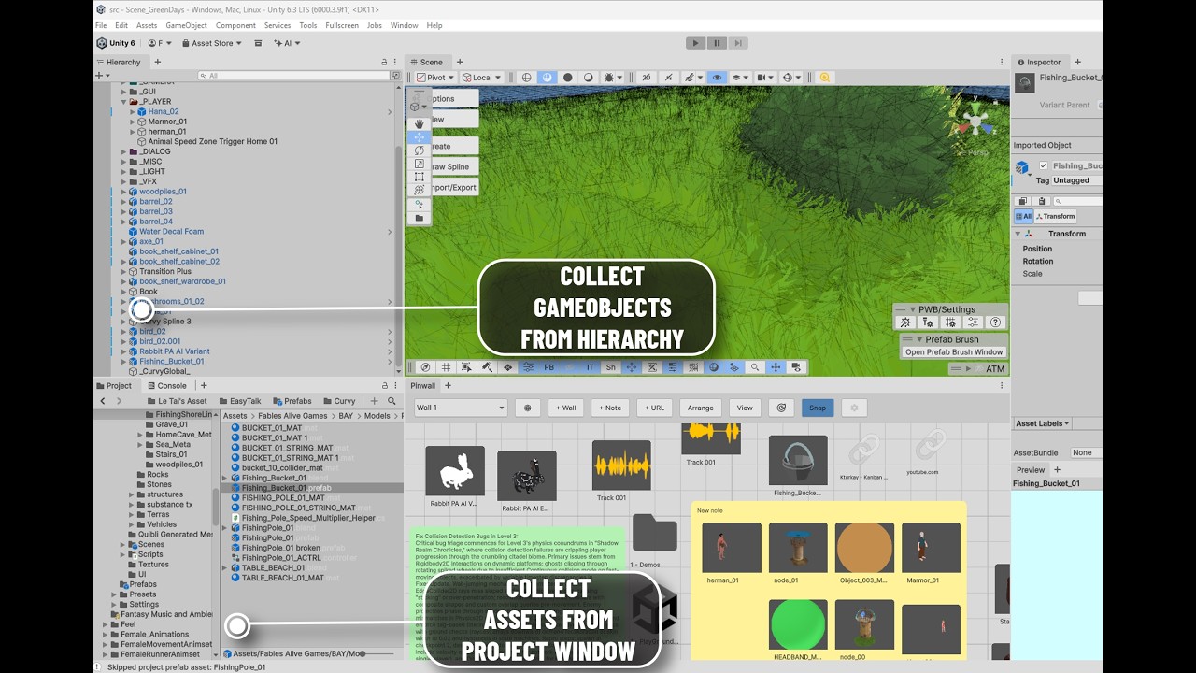Open the Window menu
Viewport: 1196px width, 673px height.
pyautogui.click(x=404, y=25)
